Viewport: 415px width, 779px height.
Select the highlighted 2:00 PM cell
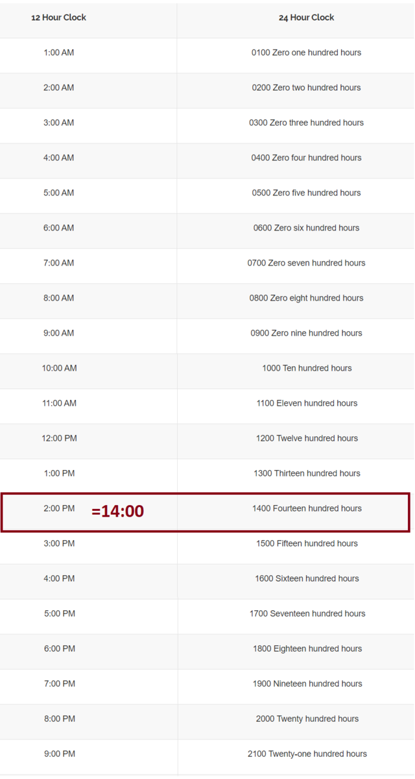pos(59,508)
